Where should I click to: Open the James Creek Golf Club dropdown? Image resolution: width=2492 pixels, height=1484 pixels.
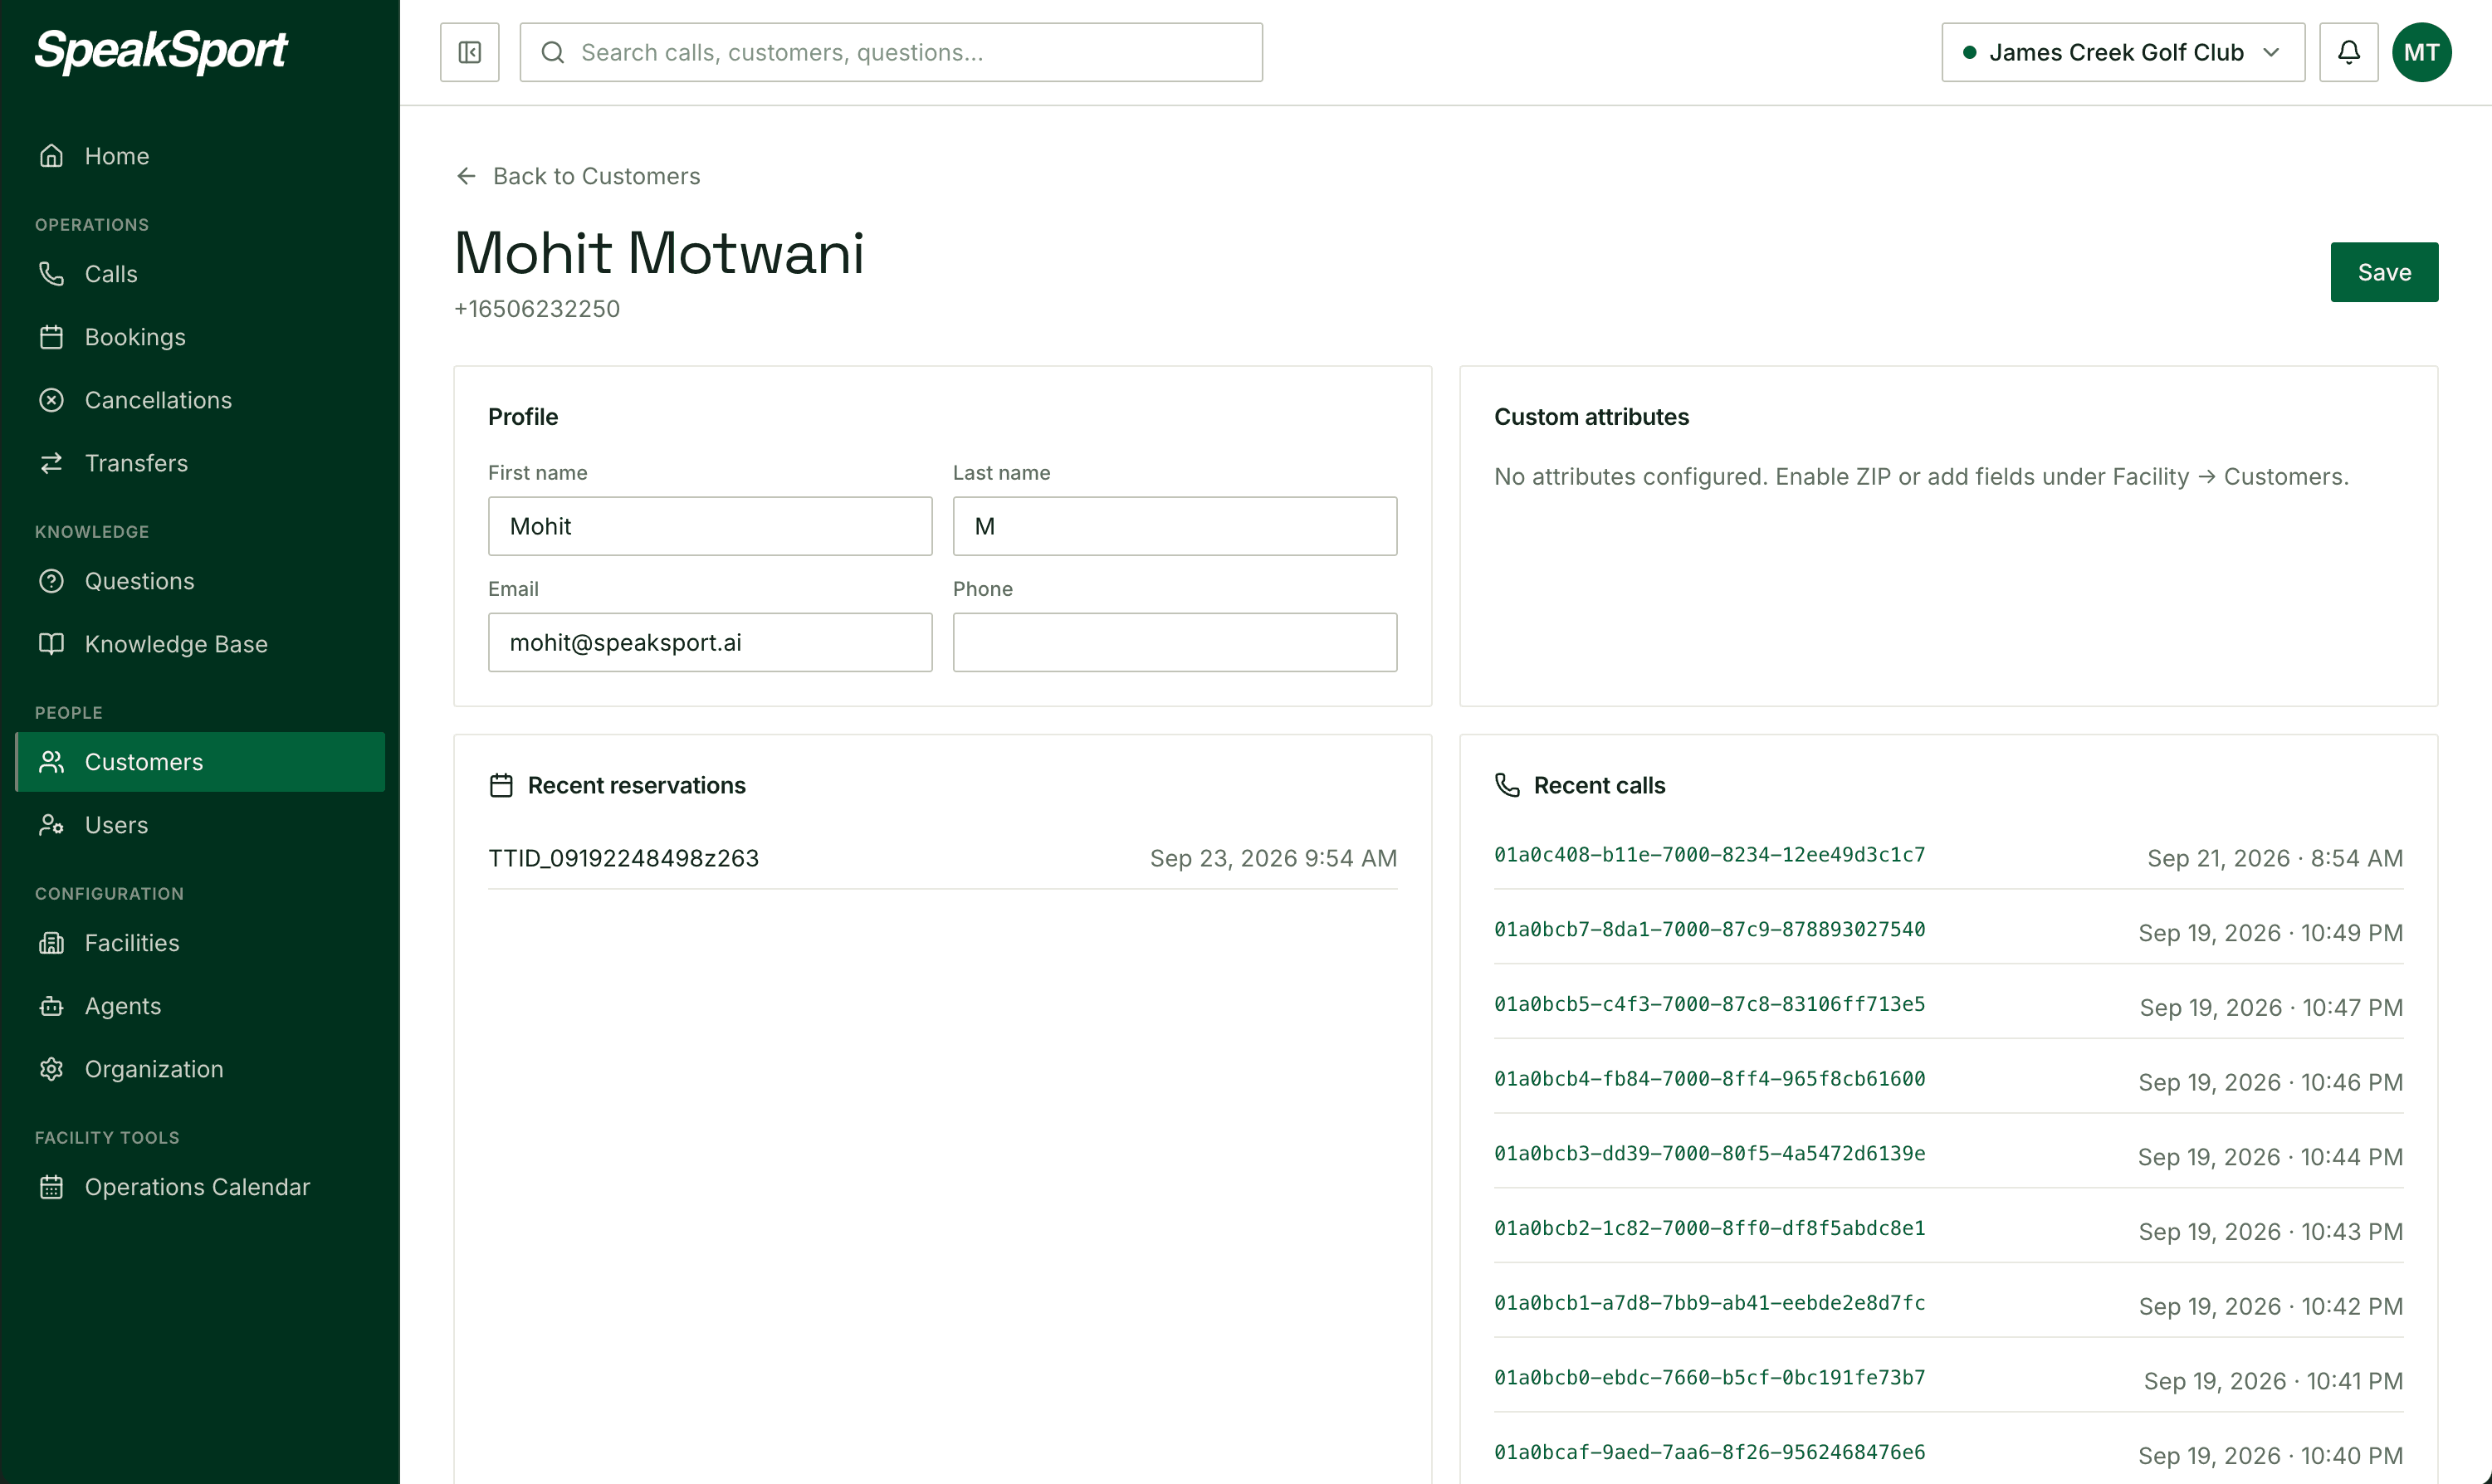tap(2122, 52)
